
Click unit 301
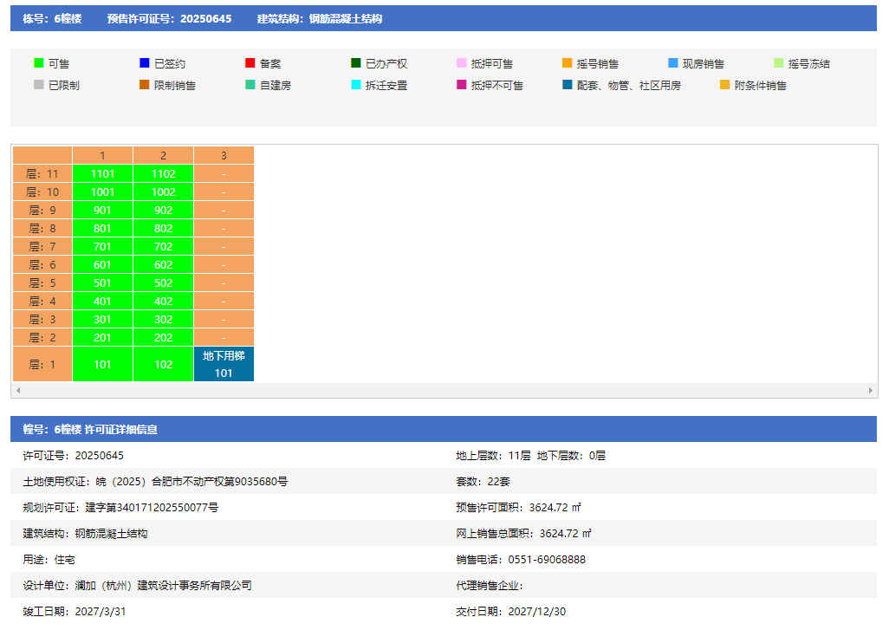tap(102, 319)
